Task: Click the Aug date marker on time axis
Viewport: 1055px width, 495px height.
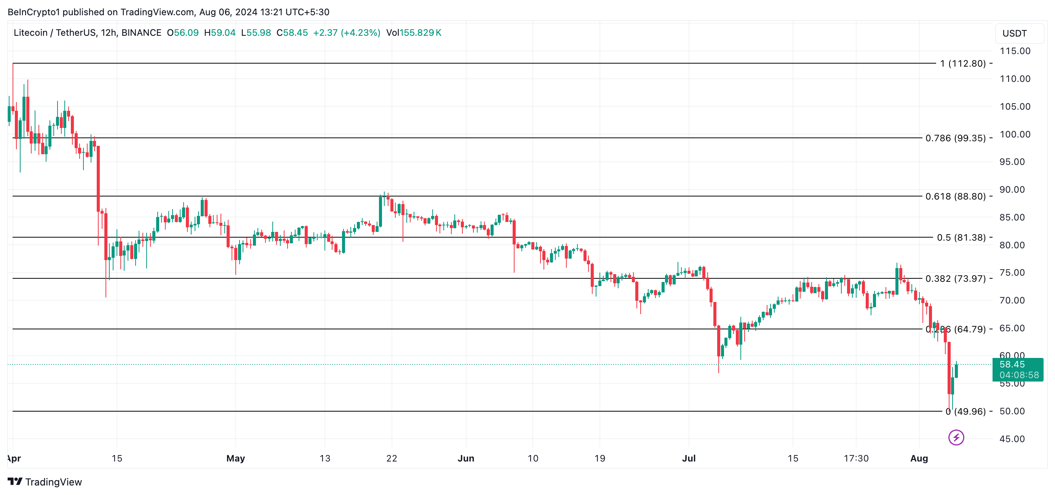Action: 919,458
